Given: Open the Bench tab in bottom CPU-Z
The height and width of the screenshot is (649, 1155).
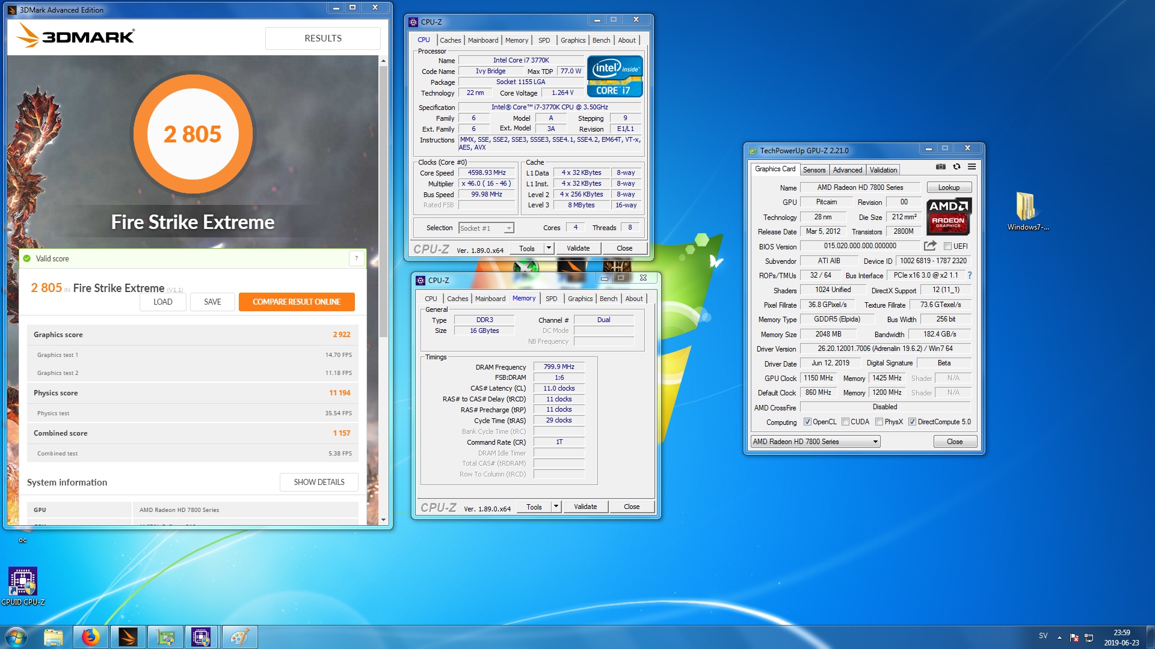Looking at the screenshot, I should pos(608,299).
